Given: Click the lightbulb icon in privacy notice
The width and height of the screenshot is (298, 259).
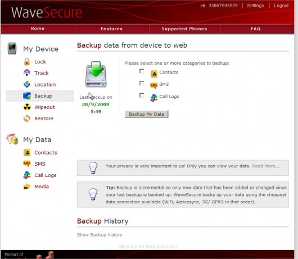Looking at the screenshot, I should click(x=93, y=167).
